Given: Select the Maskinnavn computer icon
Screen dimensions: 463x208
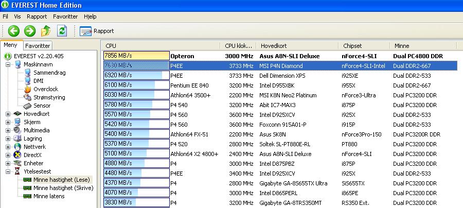Looking at the screenshot, I should (17, 64).
